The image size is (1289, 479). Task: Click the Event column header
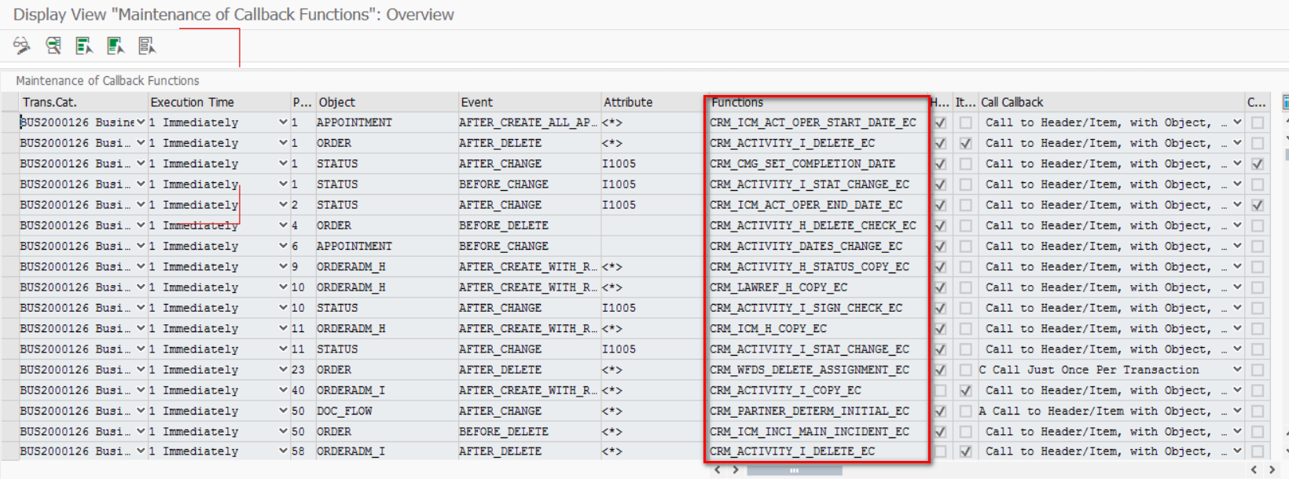[530, 102]
